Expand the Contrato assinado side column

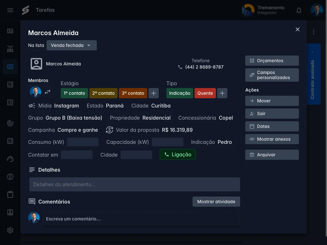click(x=312, y=52)
